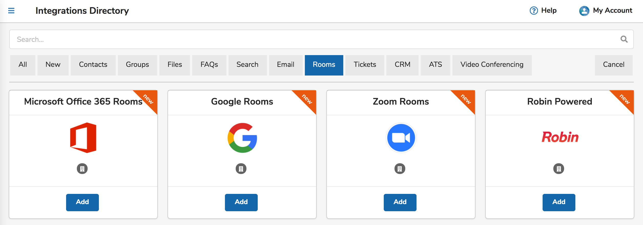Select the Tickets category tab
The width and height of the screenshot is (643, 225).
[x=365, y=65]
